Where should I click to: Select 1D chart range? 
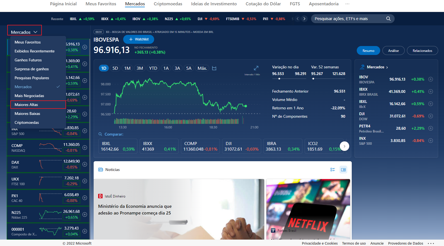tap(104, 68)
